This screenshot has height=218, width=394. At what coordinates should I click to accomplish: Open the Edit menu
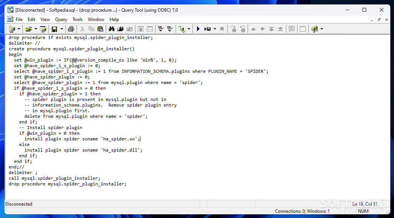click(32, 20)
